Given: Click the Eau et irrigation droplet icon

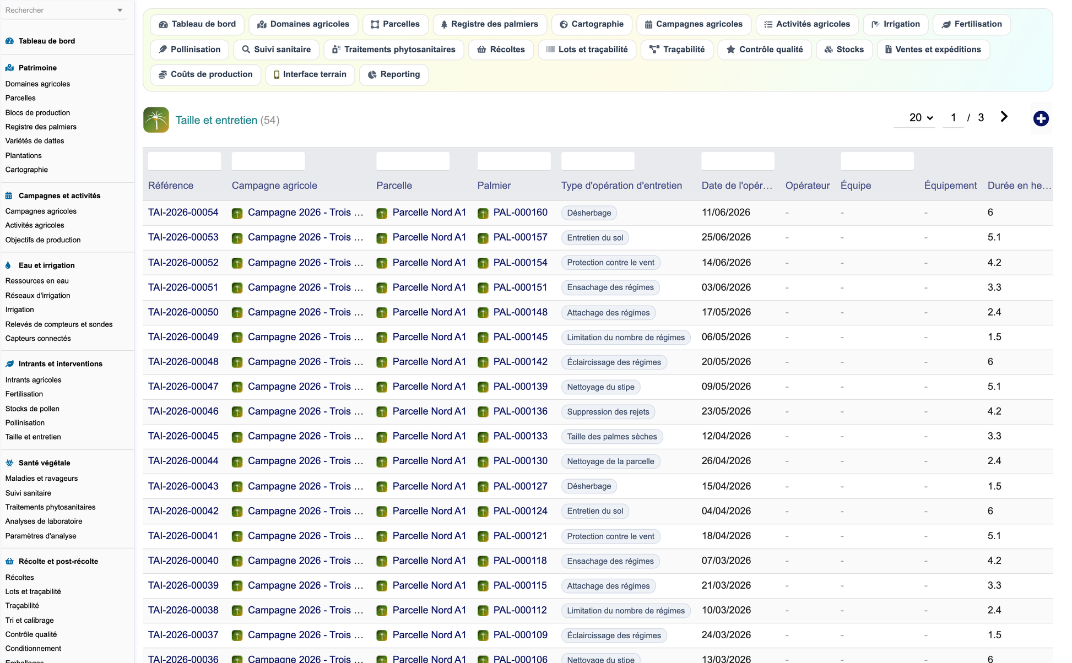Looking at the screenshot, I should pos(8,265).
